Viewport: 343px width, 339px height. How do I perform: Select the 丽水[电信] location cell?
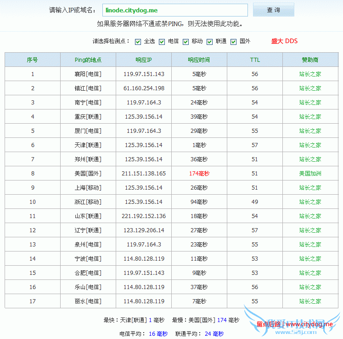[x=88, y=301]
